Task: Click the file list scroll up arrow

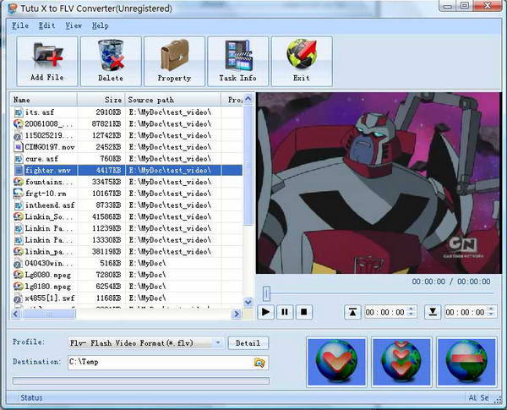Action: point(248,99)
